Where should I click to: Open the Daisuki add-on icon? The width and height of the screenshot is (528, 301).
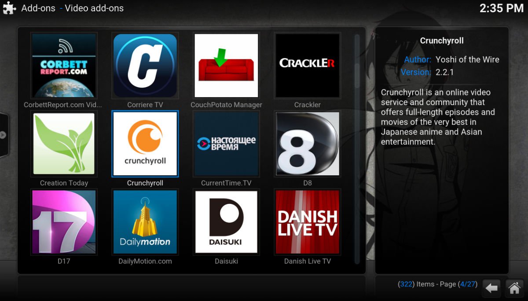click(x=226, y=222)
